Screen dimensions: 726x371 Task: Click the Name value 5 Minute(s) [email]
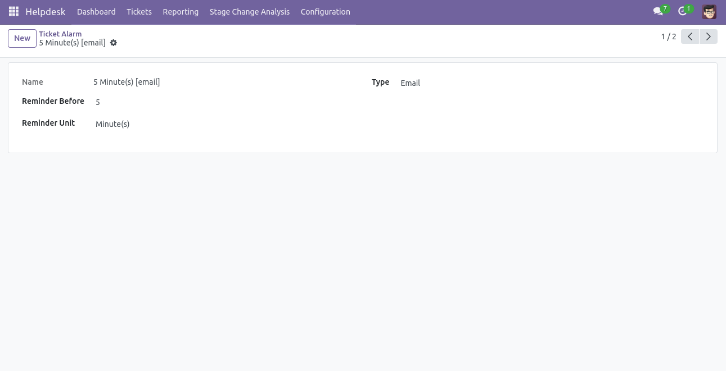[127, 82]
